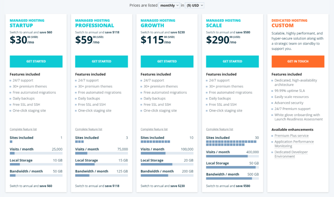This screenshot has height=197, width=334.
Task: Open the Scale complete feature list
Action: pyautogui.click(x=219, y=129)
